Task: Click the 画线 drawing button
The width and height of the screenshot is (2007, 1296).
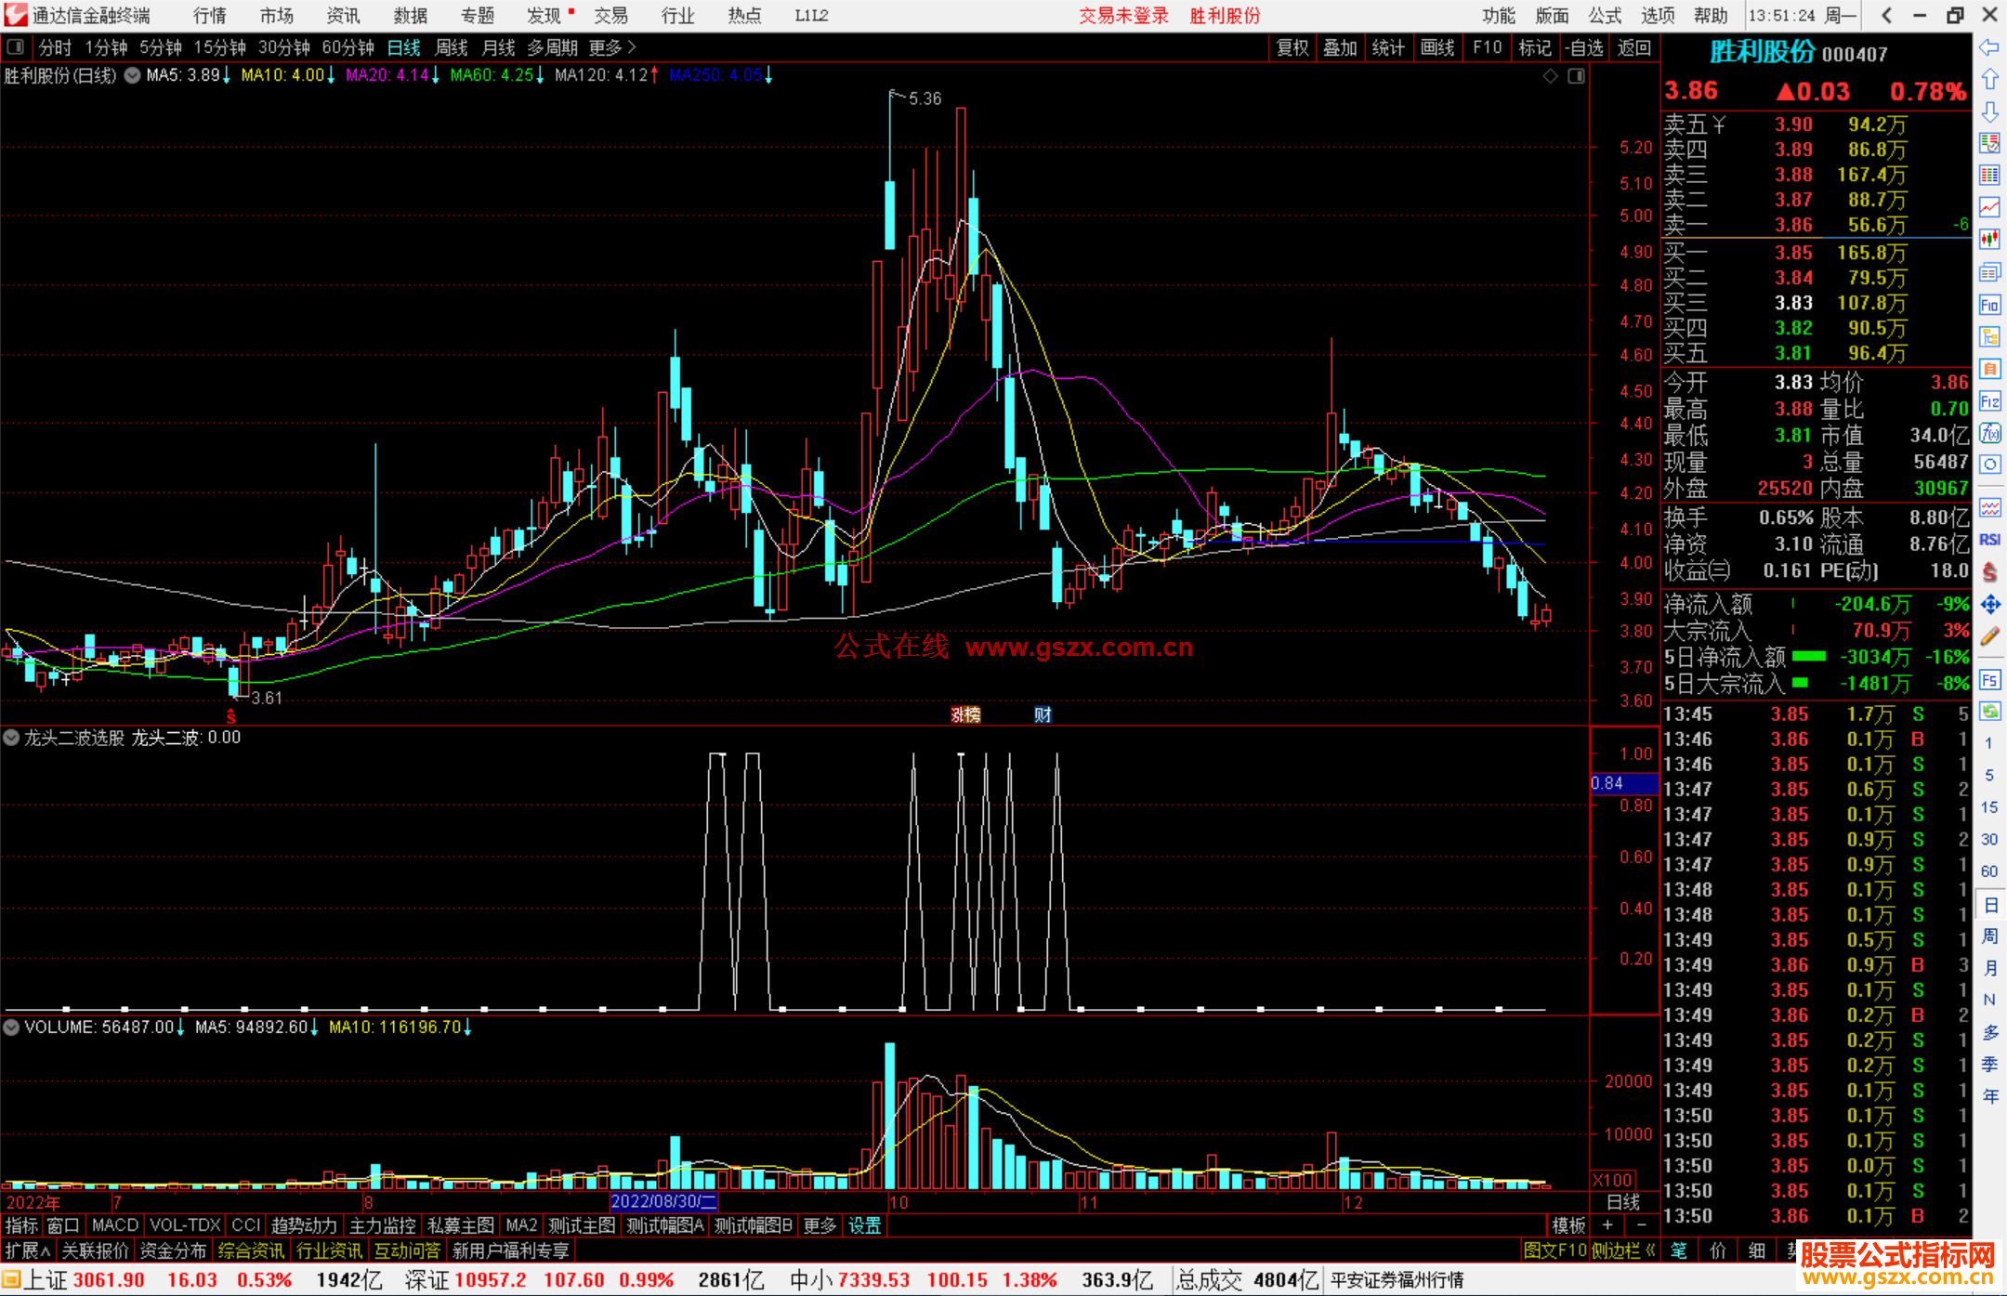Action: pyautogui.click(x=1436, y=47)
